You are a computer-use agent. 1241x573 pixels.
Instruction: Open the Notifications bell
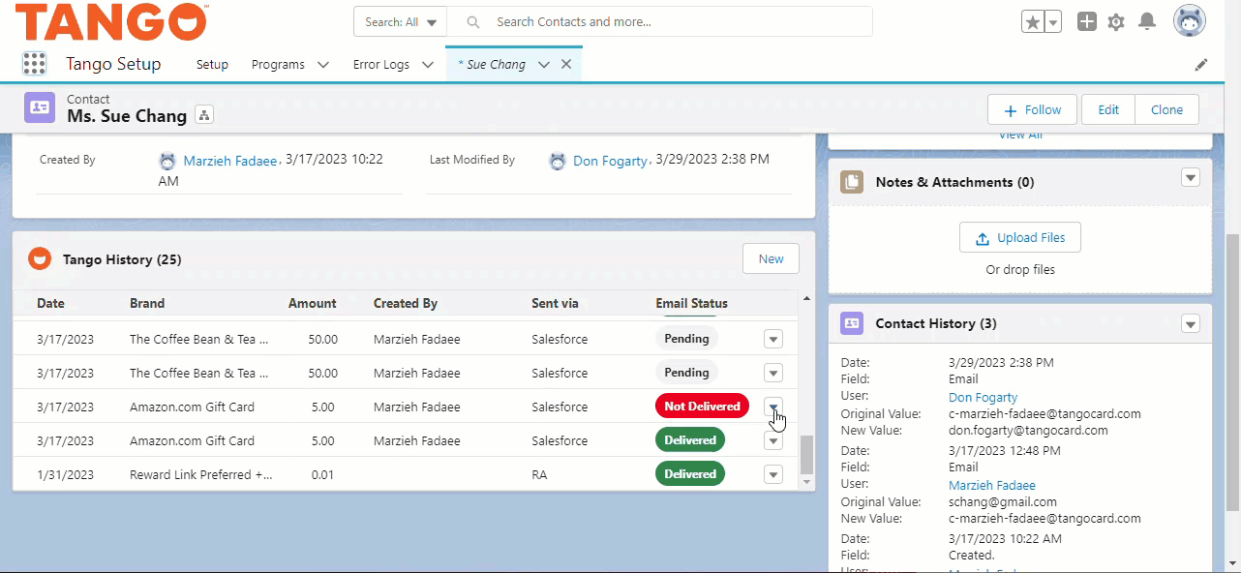tap(1147, 22)
